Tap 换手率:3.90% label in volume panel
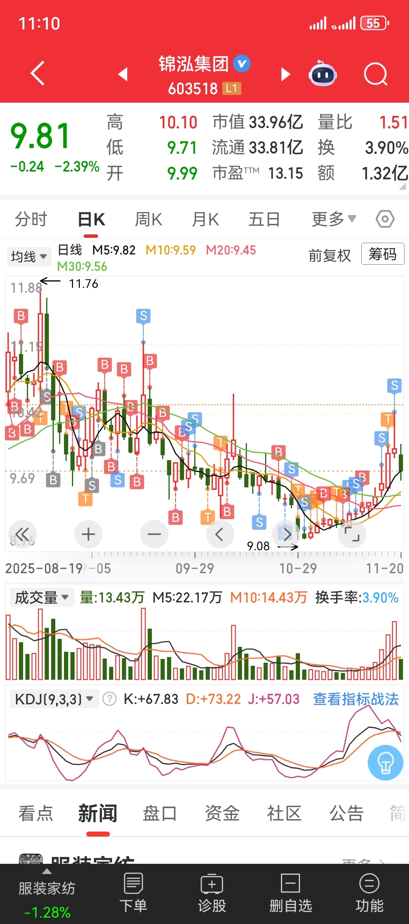The width and height of the screenshot is (409, 924). [357, 598]
